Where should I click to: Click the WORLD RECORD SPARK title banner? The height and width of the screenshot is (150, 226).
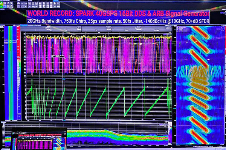coord(118,13)
